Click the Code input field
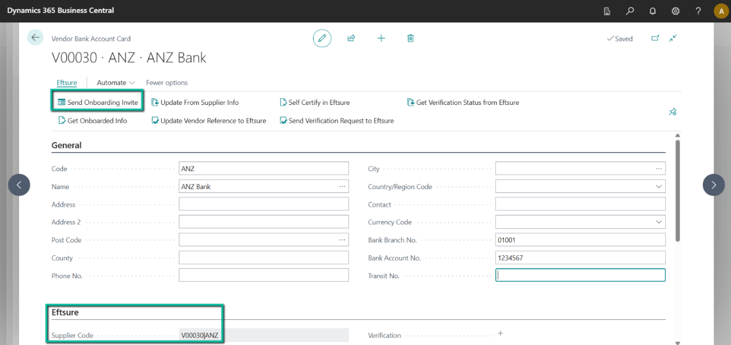Viewport: 731px width, 345px height. pos(264,168)
